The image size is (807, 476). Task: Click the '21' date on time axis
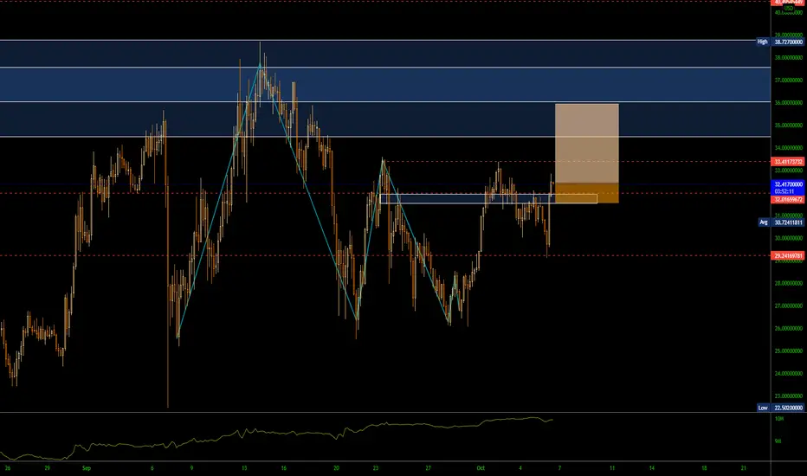pyautogui.click(x=744, y=468)
